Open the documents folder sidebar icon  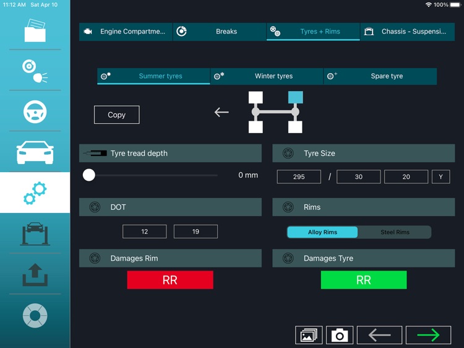tap(35, 30)
